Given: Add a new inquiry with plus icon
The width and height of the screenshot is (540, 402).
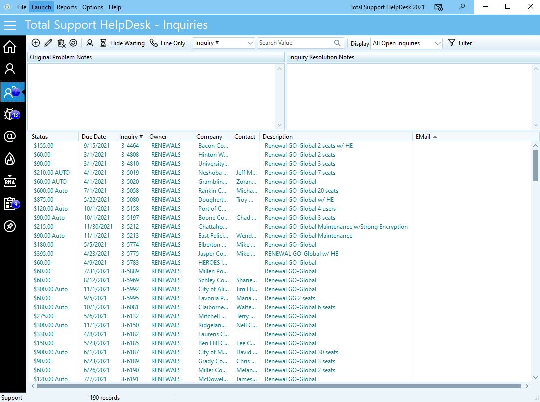Looking at the screenshot, I should pyautogui.click(x=36, y=43).
